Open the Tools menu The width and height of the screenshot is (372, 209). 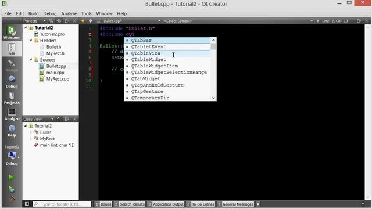[87, 13]
